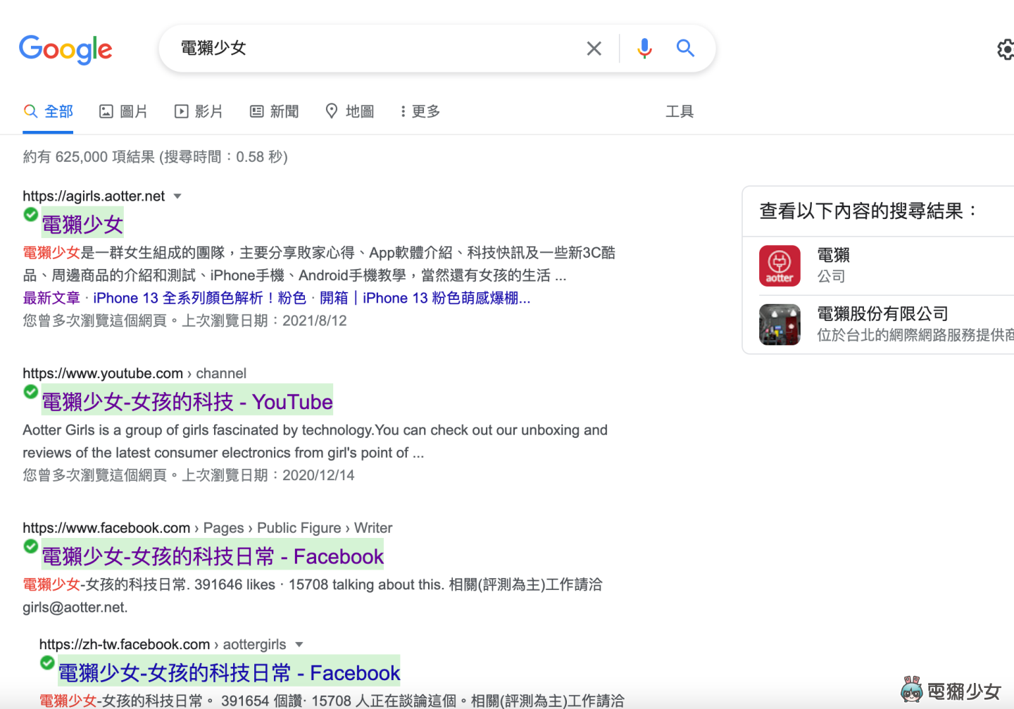Open settings via the gear icon
Image resolution: width=1014 pixels, height=709 pixels.
pyautogui.click(x=1006, y=49)
